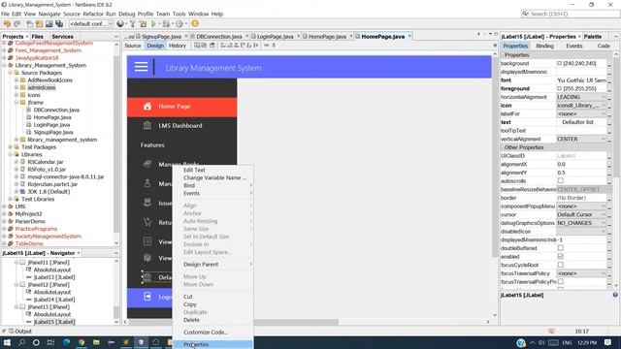Select Change Variable Name in context menu
This screenshot has height=349, width=621.
click(214, 177)
